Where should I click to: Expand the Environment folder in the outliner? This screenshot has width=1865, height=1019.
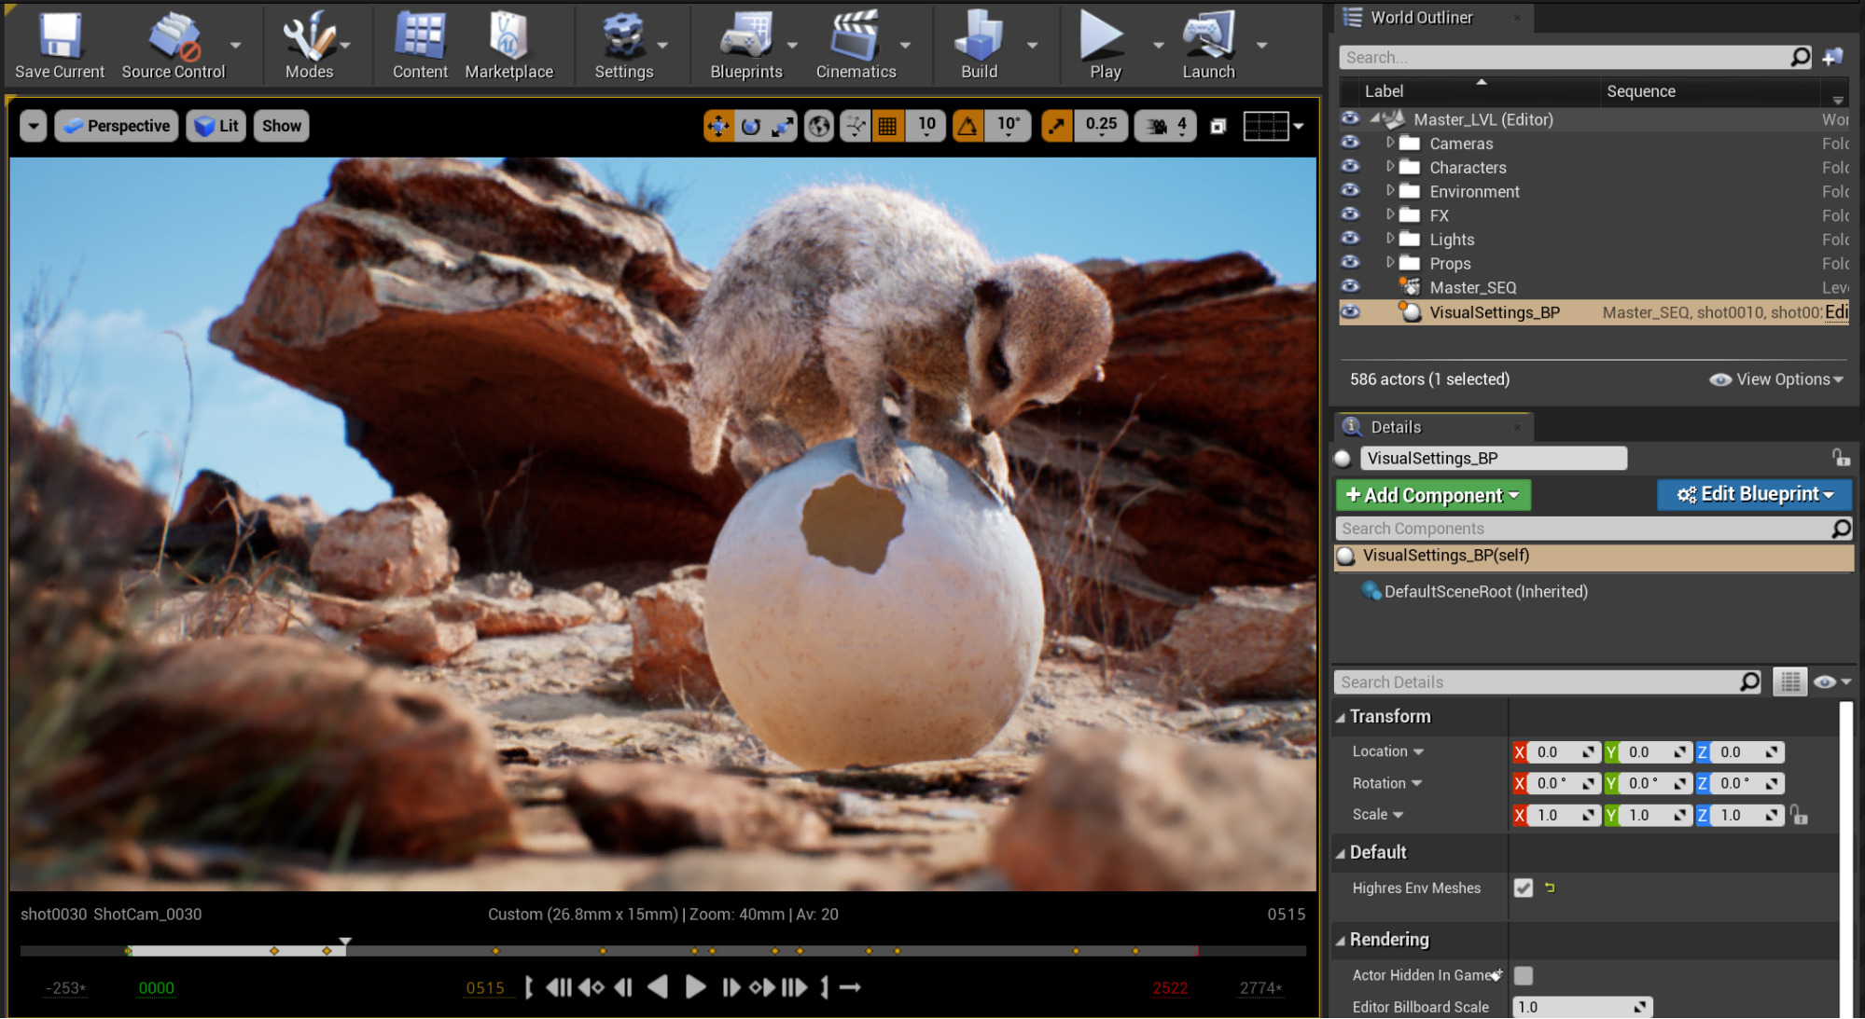(x=1390, y=191)
